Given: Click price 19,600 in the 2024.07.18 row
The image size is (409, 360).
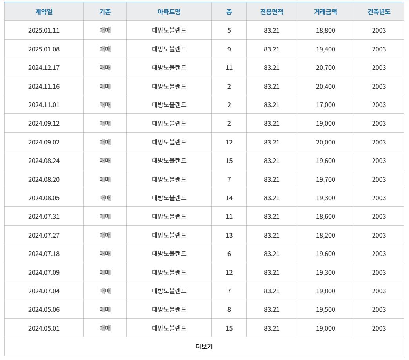Looking at the screenshot, I should (325, 254).
